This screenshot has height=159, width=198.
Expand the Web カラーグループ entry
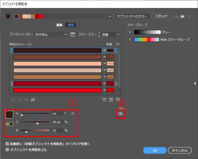click(x=130, y=39)
